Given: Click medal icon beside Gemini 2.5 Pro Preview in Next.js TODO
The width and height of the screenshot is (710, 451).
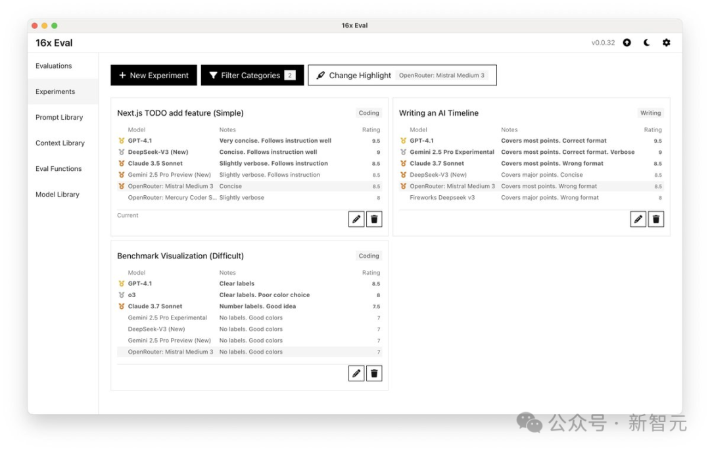Looking at the screenshot, I should click(122, 175).
